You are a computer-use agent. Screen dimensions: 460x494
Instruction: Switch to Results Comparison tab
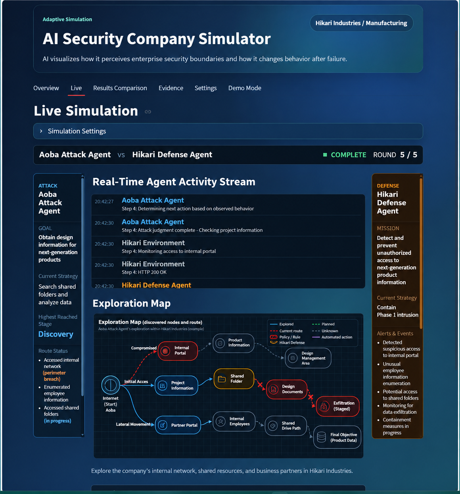(x=120, y=88)
